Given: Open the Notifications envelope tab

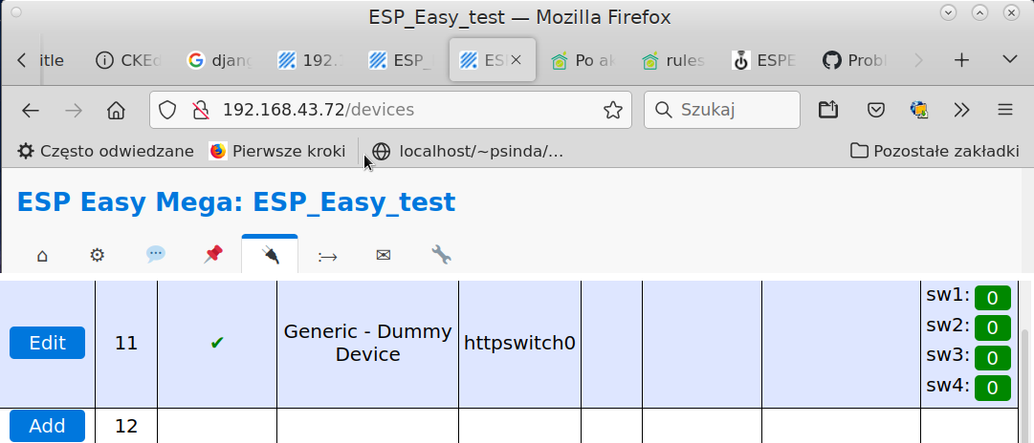Looking at the screenshot, I should pyautogui.click(x=384, y=255).
